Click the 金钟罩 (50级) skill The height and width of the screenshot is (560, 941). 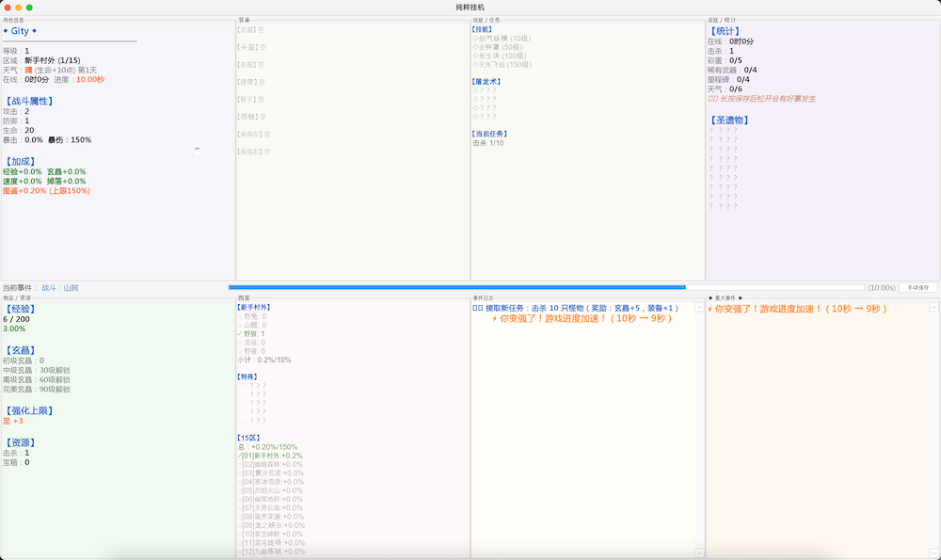[x=501, y=47]
